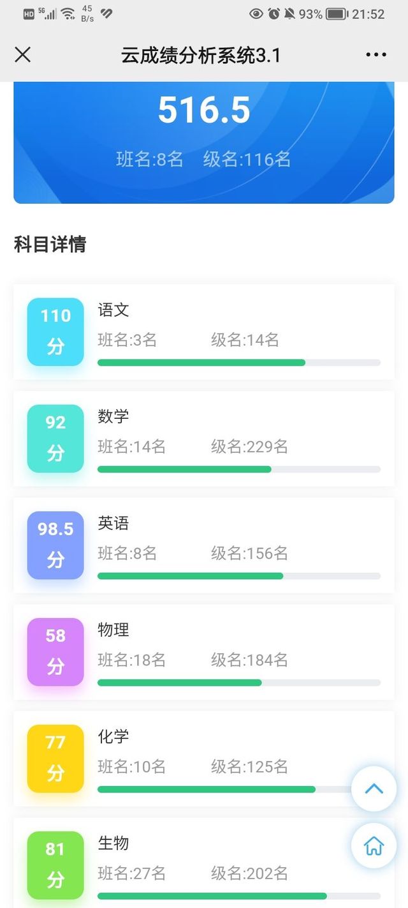The width and height of the screenshot is (408, 908).
Task: Tap the eye comfort status icon
Action: click(x=256, y=13)
